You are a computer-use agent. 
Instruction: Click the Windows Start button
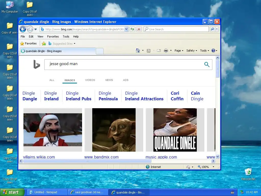pyautogui.click(x=12, y=192)
